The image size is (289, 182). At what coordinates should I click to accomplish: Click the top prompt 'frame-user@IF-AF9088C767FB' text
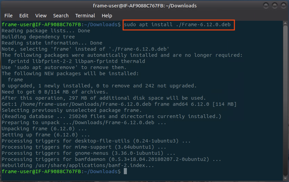41,24
